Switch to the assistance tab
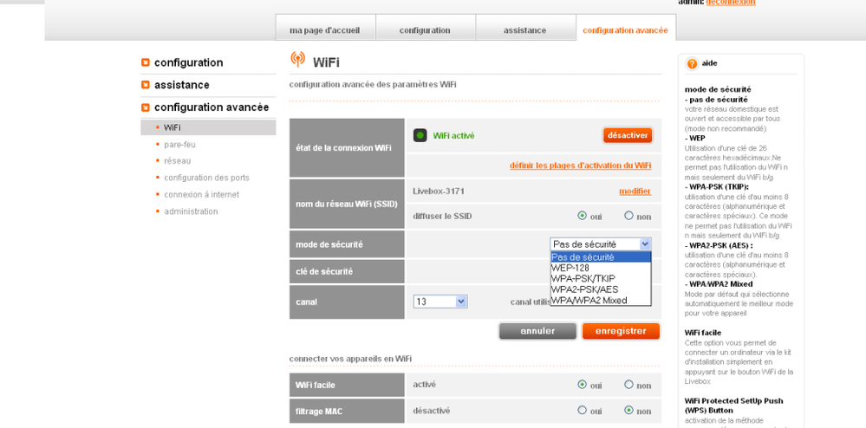This screenshot has height=428, width=866. (525, 28)
